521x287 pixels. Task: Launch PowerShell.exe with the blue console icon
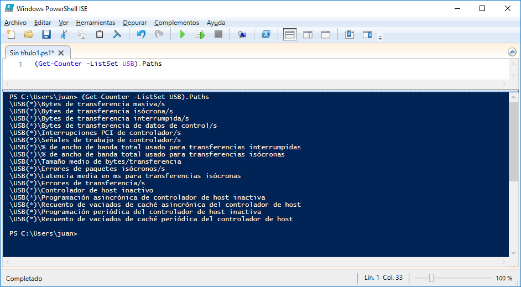click(x=266, y=34)
